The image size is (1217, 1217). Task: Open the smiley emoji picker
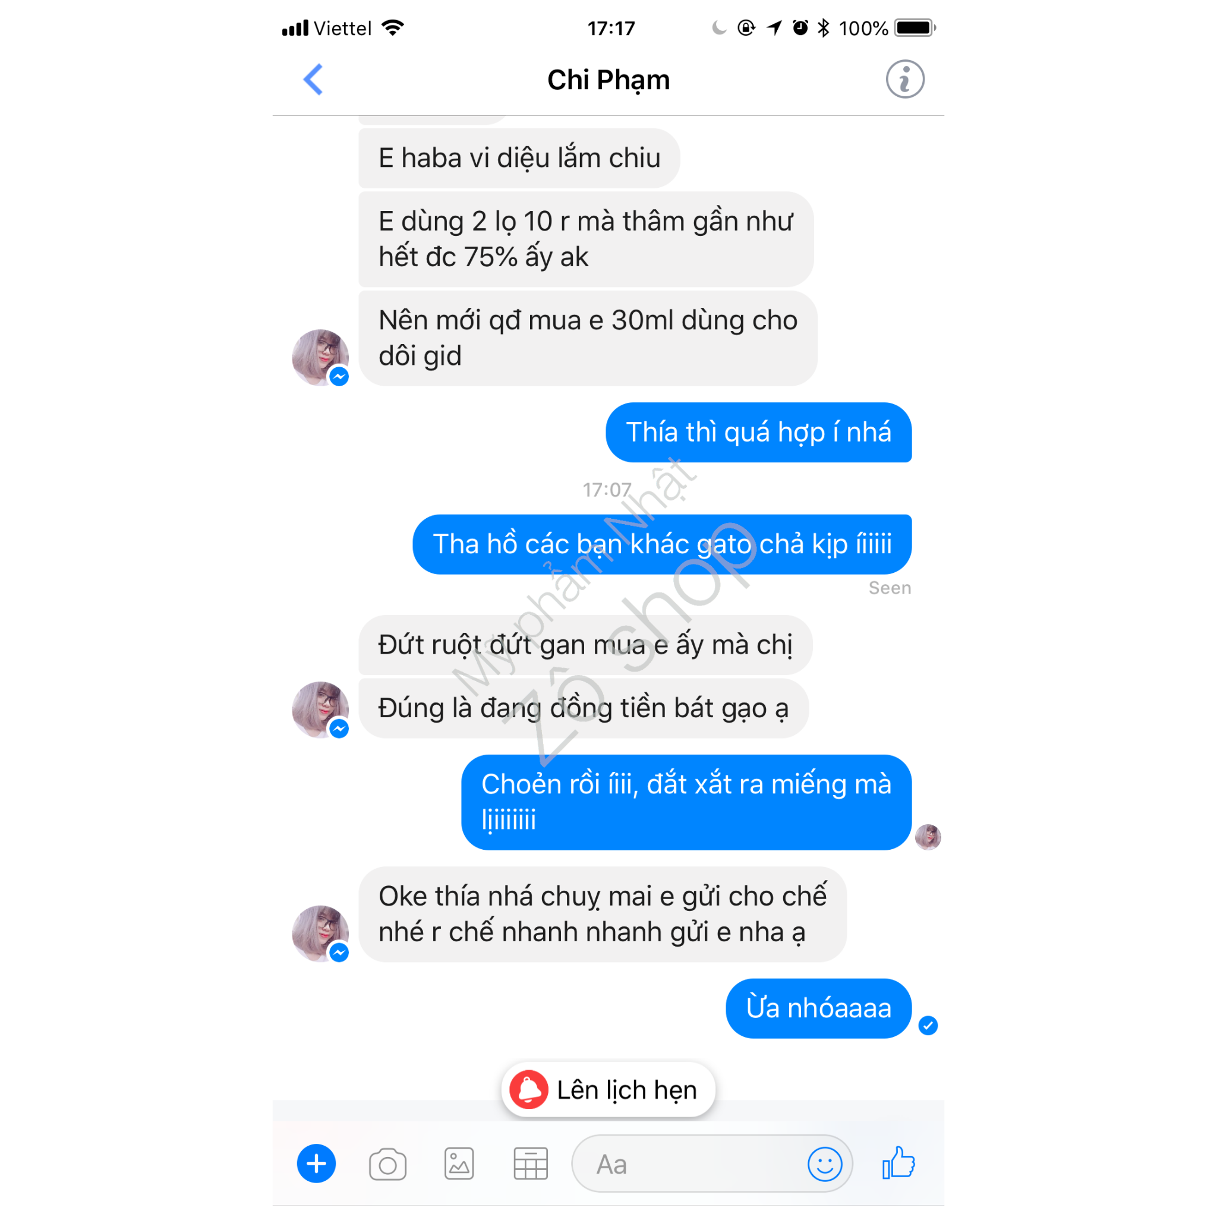click(825, 1164)
